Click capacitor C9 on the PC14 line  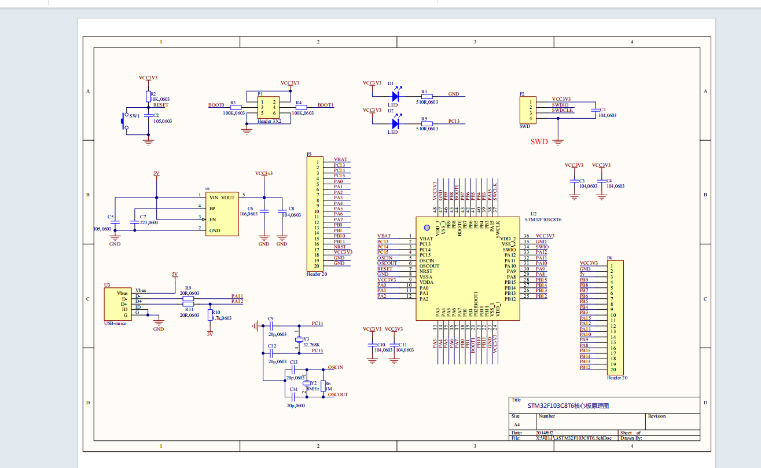[x=271, y=327]
